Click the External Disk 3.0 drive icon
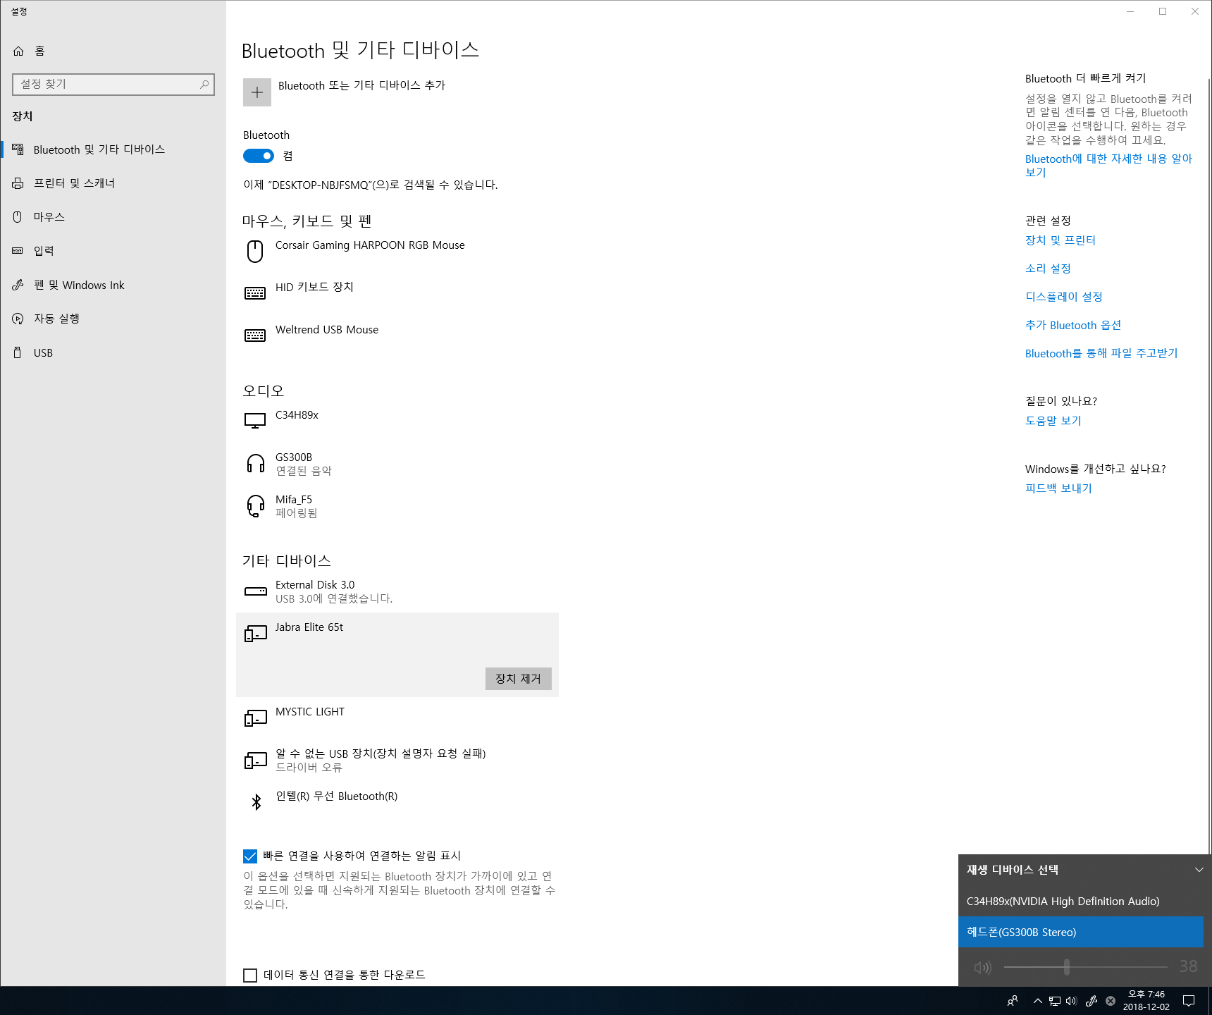 tap(255, 591)
